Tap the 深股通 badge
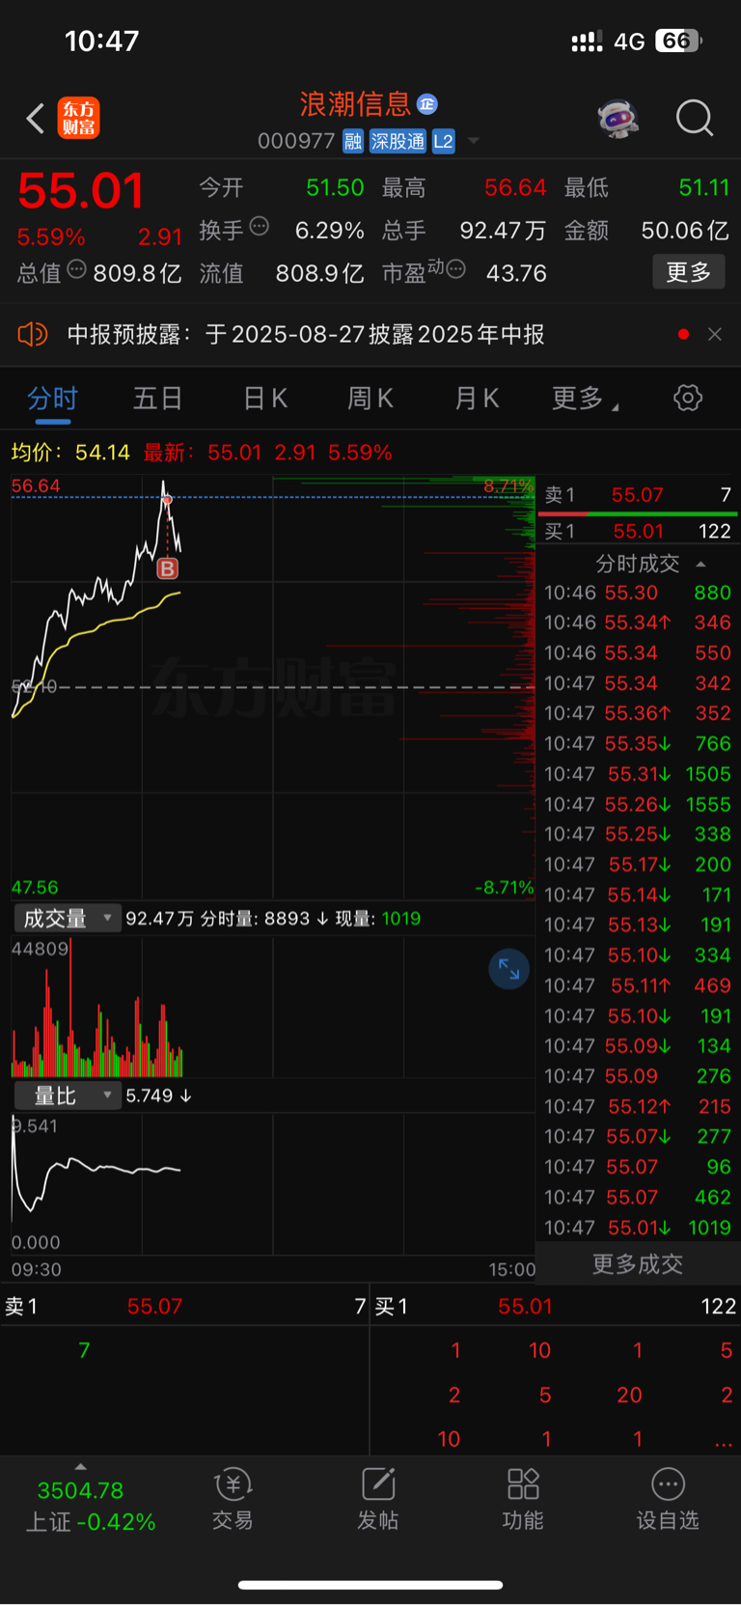Viewport: 741px width, 1605px height. click(x=398, y=142)
